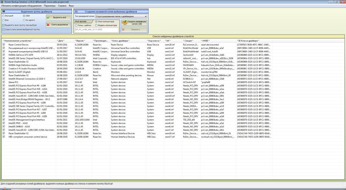The width and height of the screenshot is (346, 190).
Task: Disable Скрыть все кроме выбранной группы checkbox
Action: pyautogui.click(x=3, y=29)
